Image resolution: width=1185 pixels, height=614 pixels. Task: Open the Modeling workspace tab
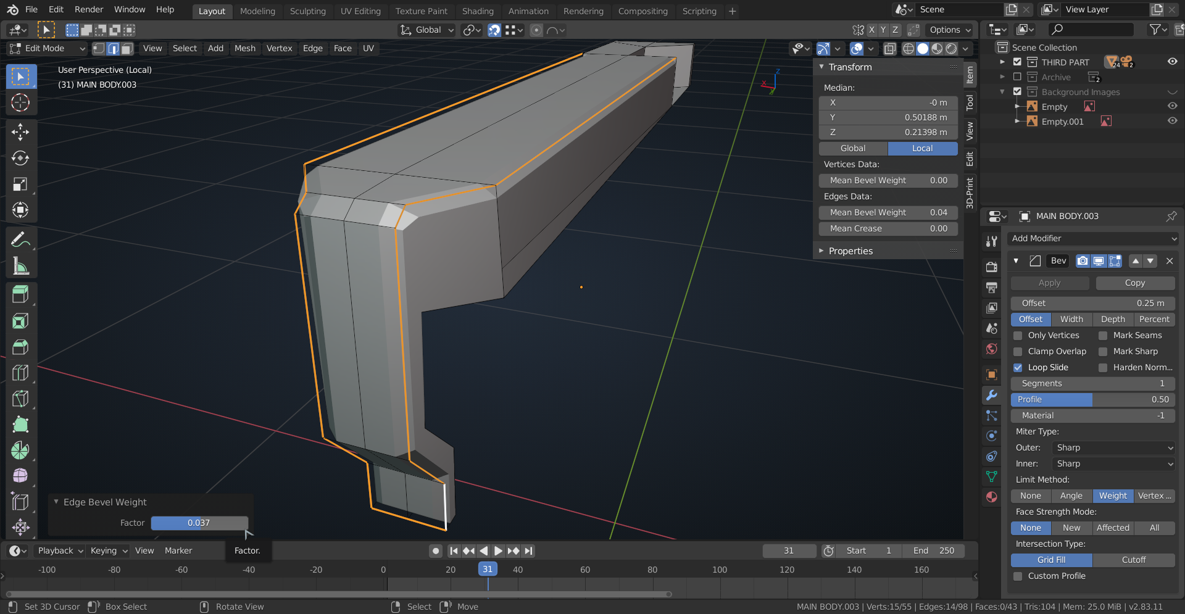(257, 11)
